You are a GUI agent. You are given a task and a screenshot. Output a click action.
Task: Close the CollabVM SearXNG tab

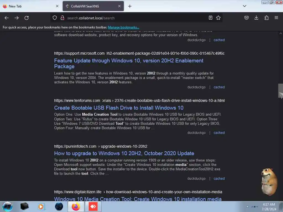pyautogui.click(x=119, y=6)
